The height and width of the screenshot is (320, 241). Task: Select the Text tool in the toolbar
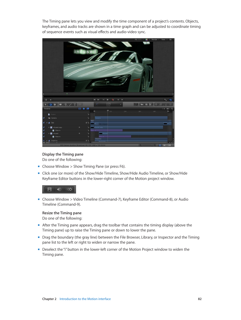tap(75, 104)
